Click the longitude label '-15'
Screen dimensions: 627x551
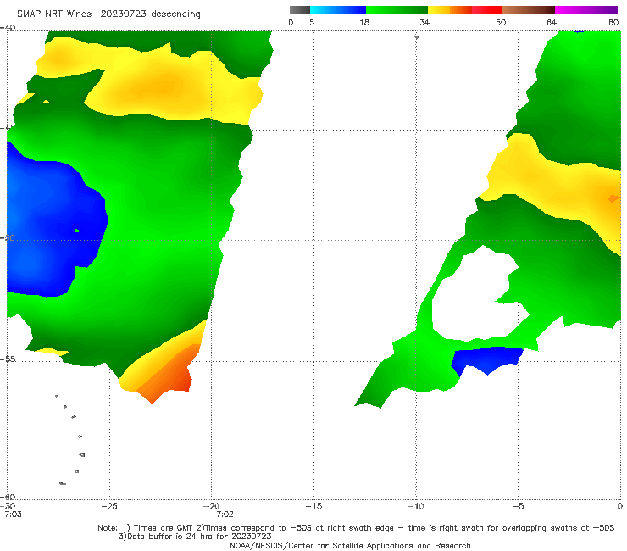click(x=313, y=506)
